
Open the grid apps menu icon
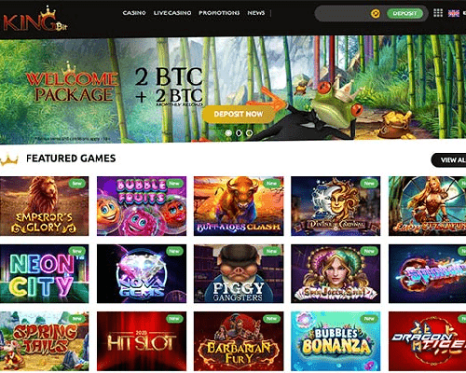click(438, 13)
